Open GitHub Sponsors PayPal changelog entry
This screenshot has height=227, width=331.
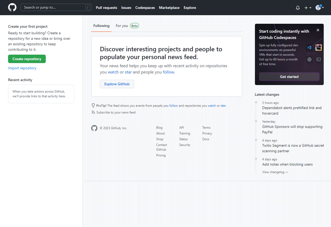(292, 130)
